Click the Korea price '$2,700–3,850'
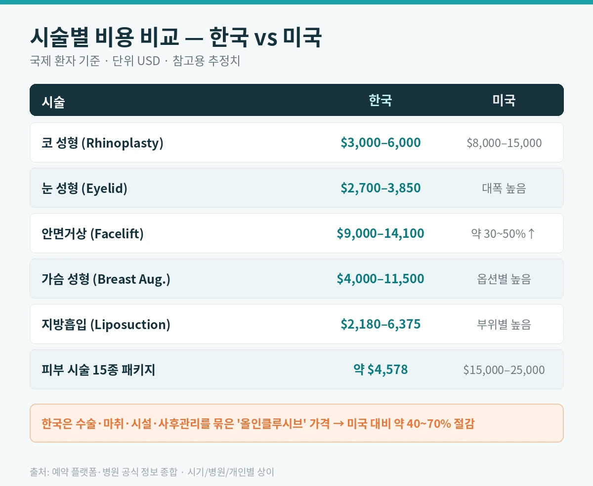This screenshot has width=593, height=486. 381,188
